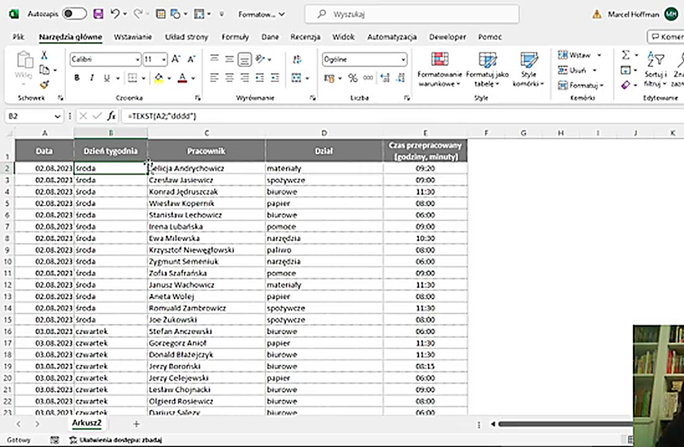Toggle the Autozapis switch
Screen dimensions: 684x447
pos(74,14)
